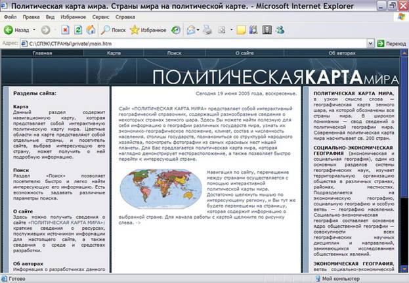Open the History (journal) icon

pos(175,30)
